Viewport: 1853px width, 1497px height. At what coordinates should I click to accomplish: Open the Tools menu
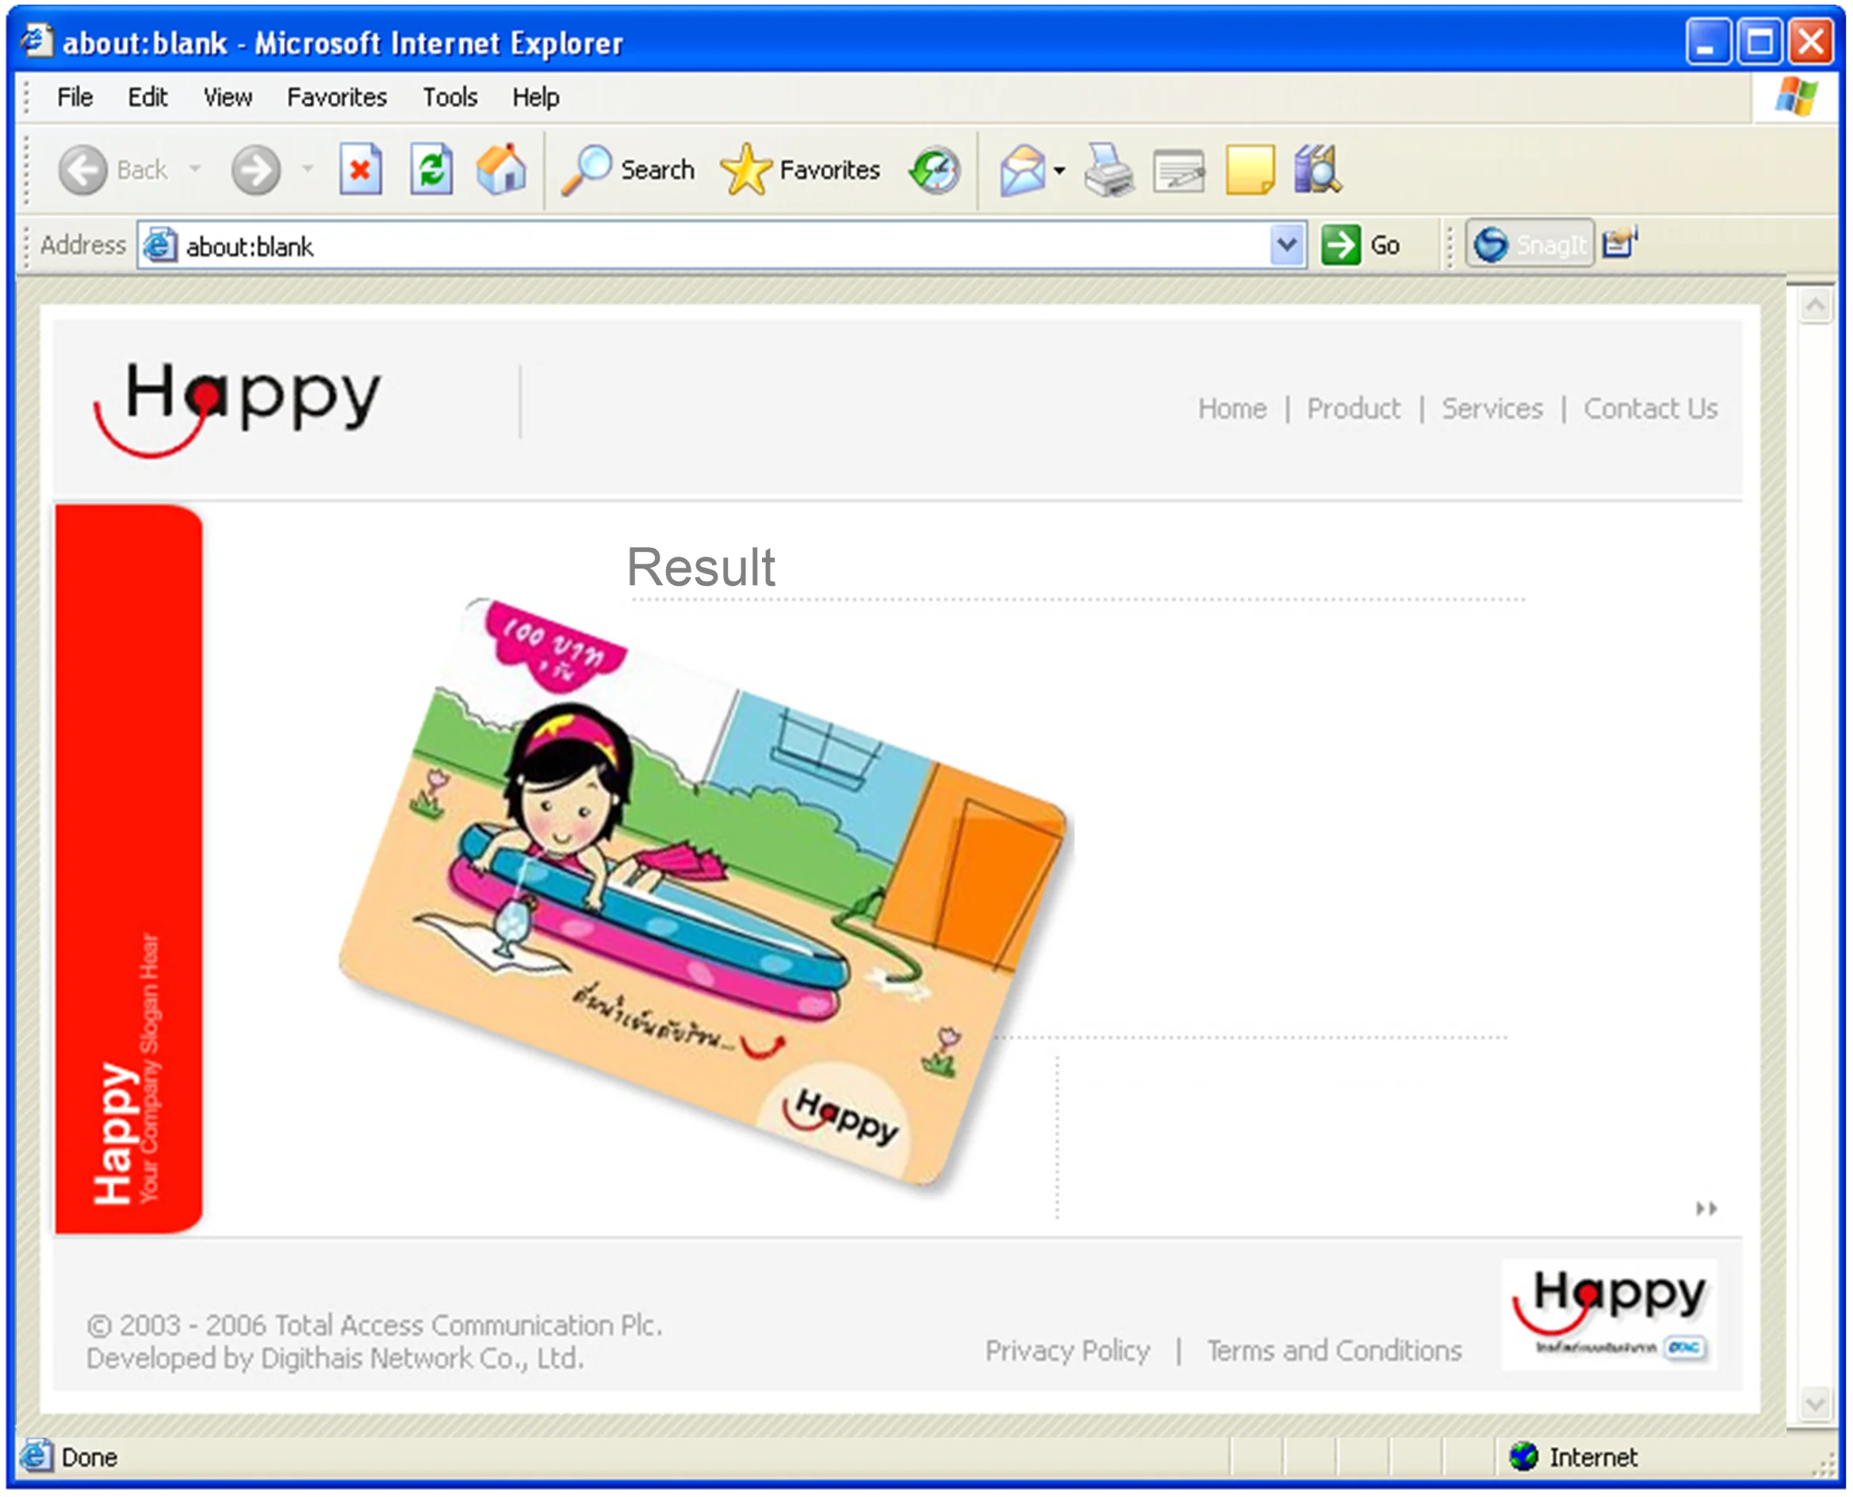pyautogui.click(x=450, y=98)
